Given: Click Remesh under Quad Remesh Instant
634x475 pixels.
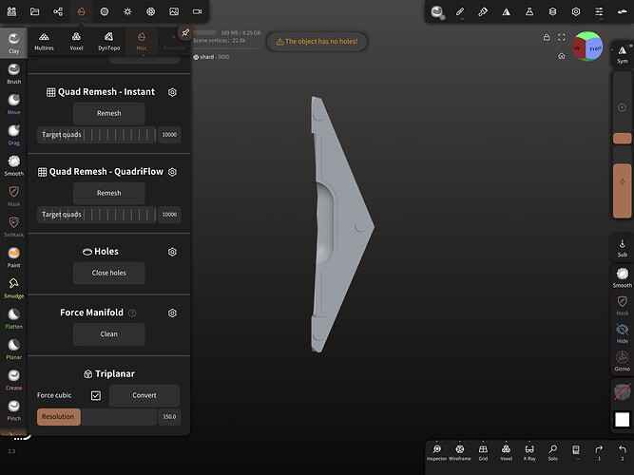Looking at the screenshot, I should (x=108, y=113).
